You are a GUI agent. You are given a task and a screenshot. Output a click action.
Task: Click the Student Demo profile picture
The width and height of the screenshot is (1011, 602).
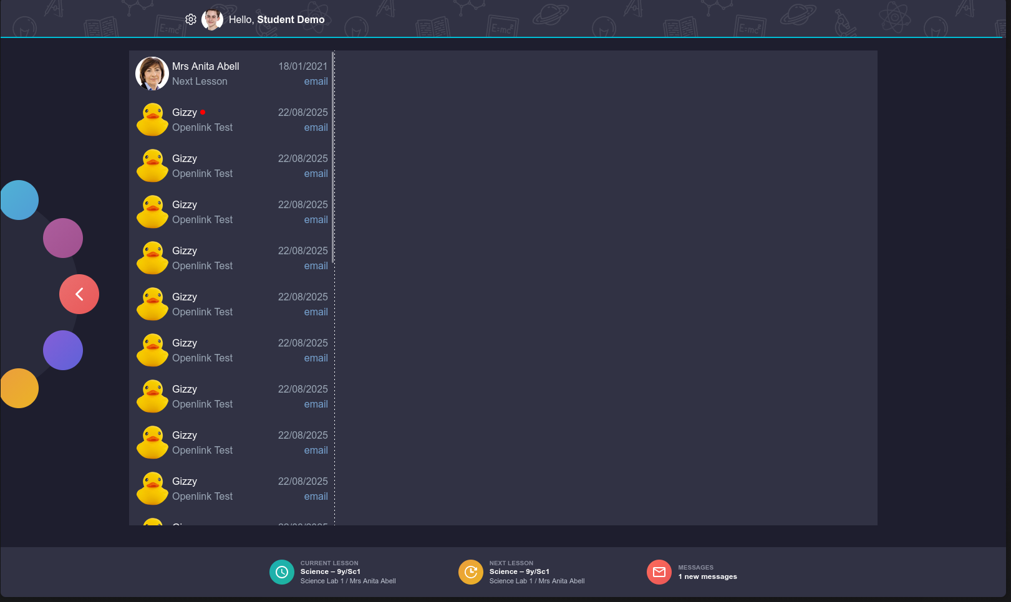tap(212, 19)
